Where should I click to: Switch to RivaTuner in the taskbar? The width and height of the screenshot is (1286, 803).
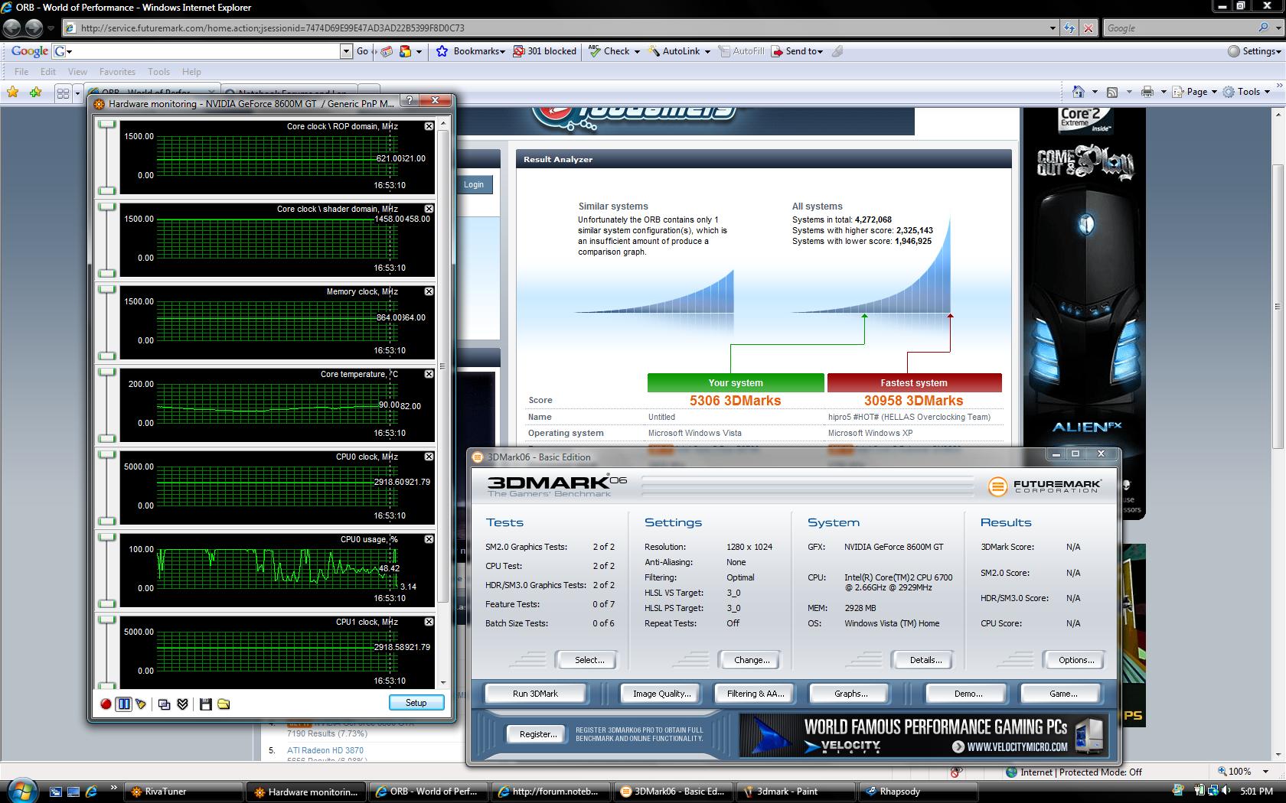(x=184, y=792)
